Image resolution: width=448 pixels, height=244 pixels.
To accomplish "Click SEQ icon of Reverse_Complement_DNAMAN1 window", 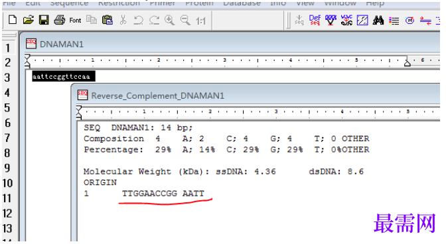I will [82, 95].
